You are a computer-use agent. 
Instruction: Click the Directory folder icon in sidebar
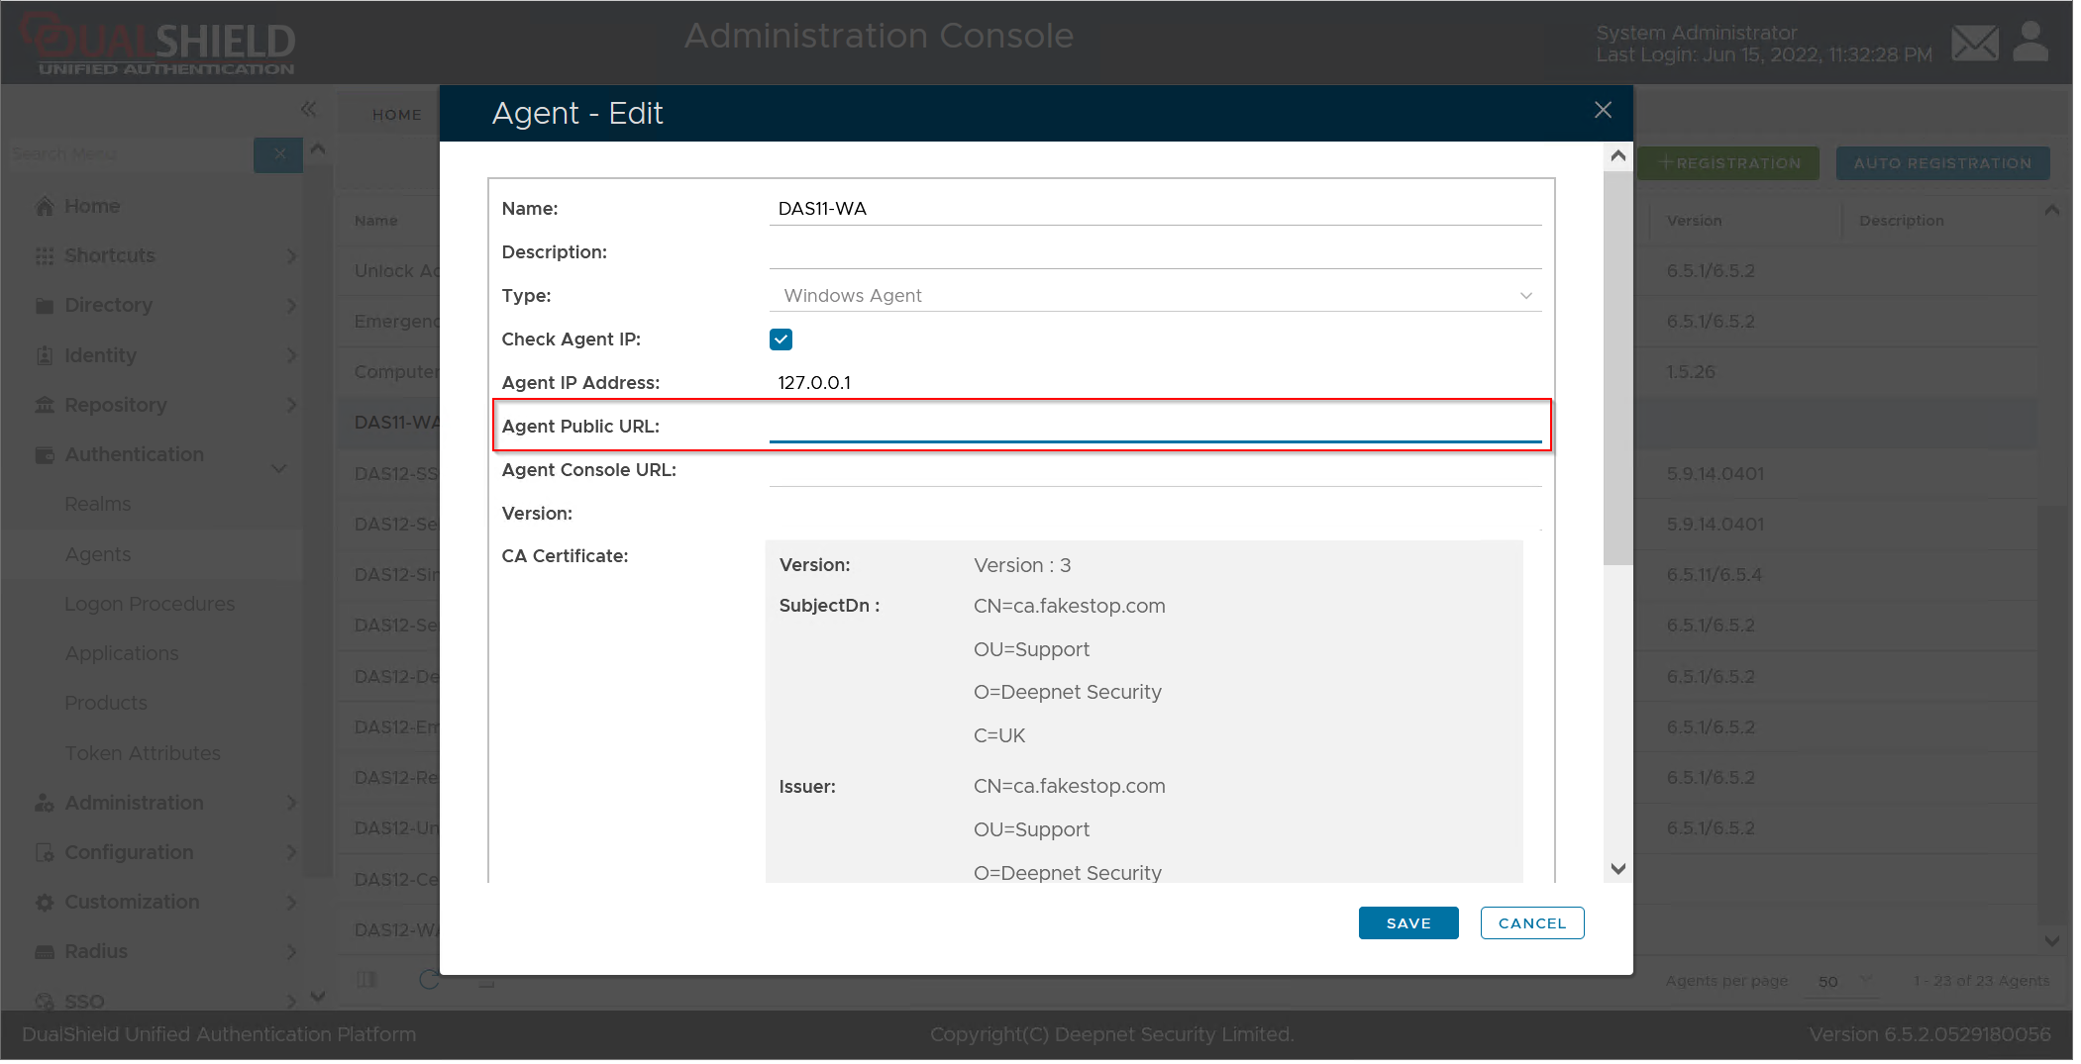(x=45, y=306)
